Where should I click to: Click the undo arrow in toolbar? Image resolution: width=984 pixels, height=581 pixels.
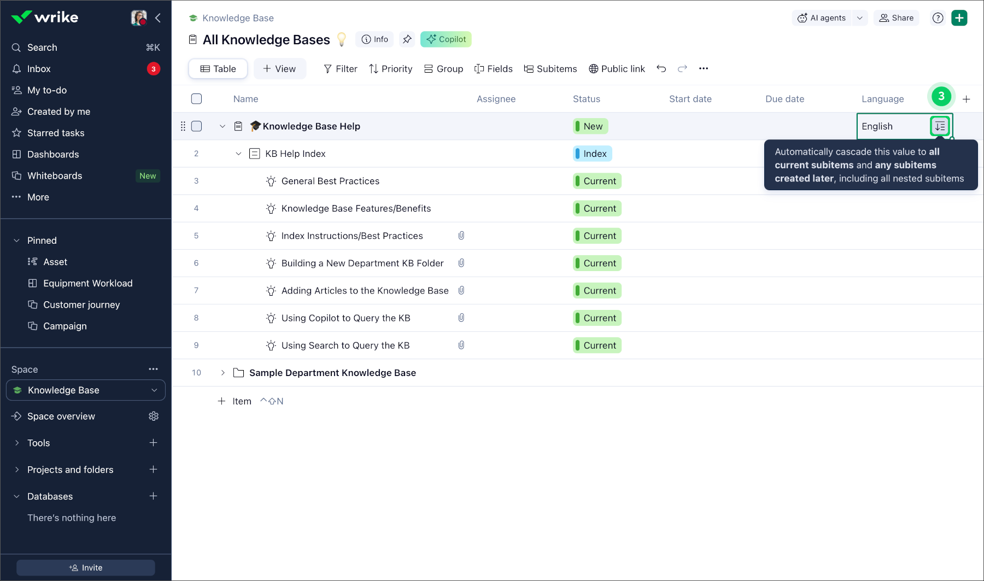(x=661, y=69)
